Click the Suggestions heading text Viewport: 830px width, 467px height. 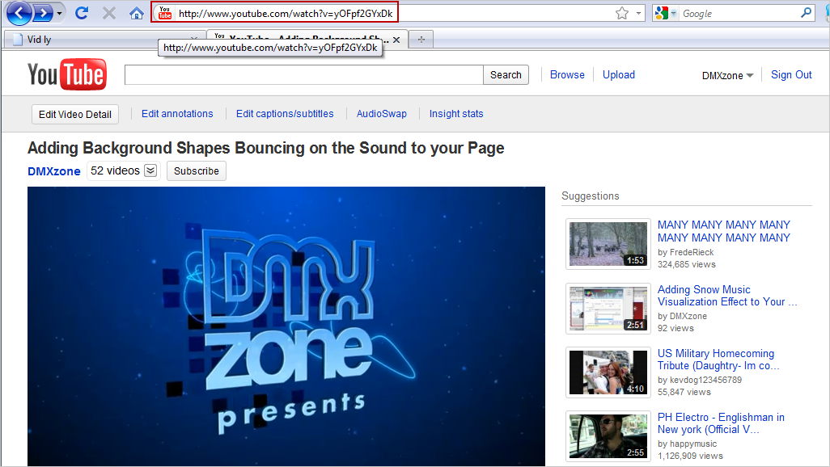tap(591, 196)
